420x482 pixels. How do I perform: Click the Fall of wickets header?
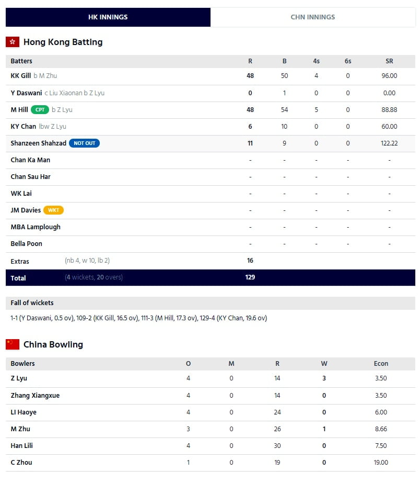[x=32, y=303]
